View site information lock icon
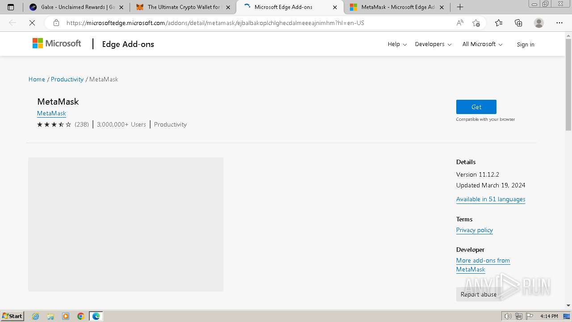The width and height of the screenshot is (572, 322). (56, 23)
